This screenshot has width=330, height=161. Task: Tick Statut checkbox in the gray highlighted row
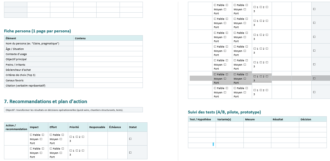point(314,78)
